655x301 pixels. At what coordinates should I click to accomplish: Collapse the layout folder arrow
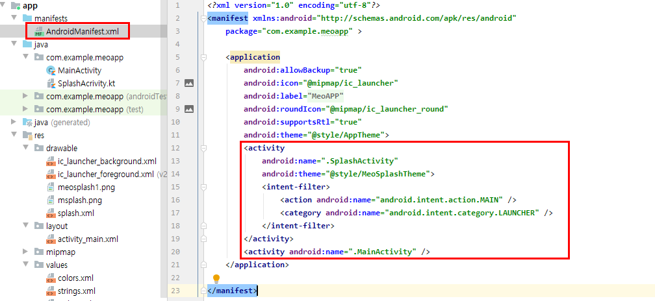pyautogui.click(x=25, y=226)
